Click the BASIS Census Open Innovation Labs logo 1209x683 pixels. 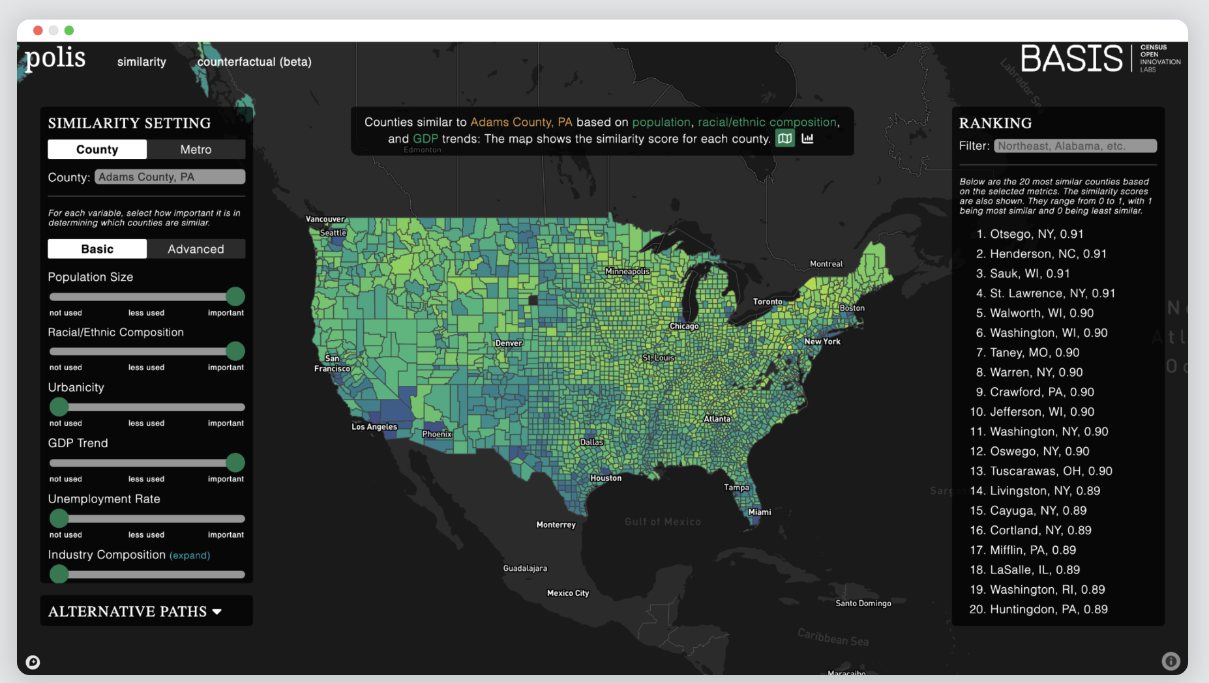tap(1099, 59)
